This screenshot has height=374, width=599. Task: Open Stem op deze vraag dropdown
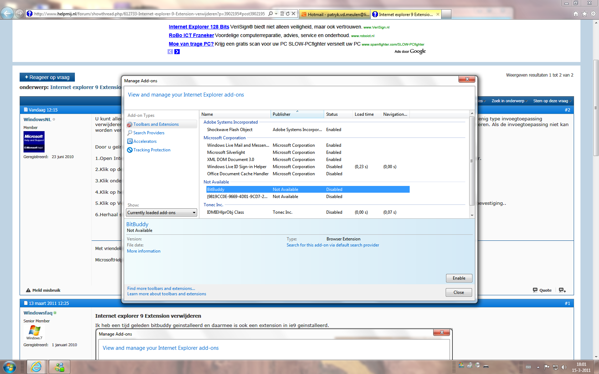tap(552, 101)
